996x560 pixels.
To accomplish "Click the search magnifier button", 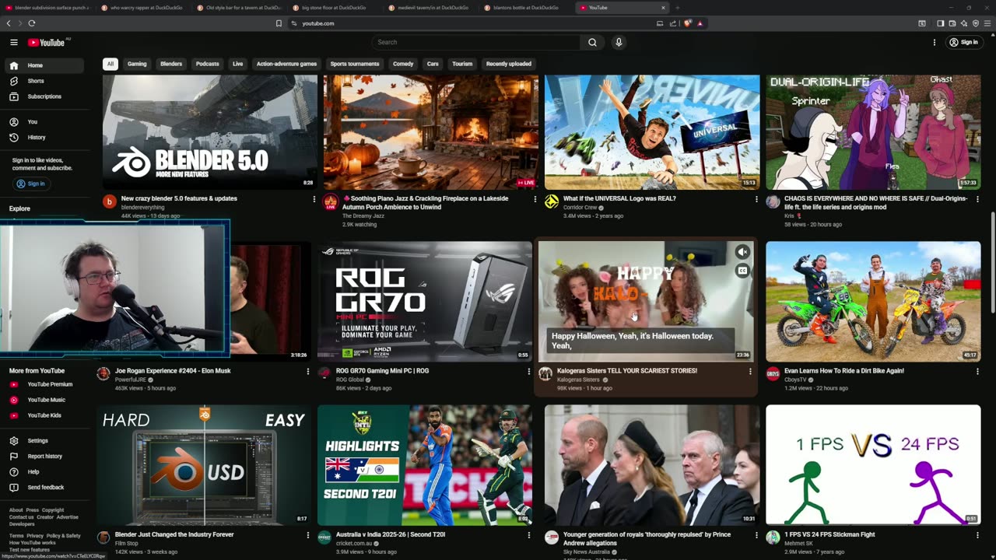I will pos(592,42).
